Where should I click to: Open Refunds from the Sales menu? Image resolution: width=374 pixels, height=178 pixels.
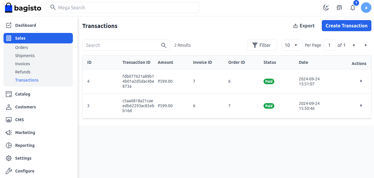coord(22,72)
